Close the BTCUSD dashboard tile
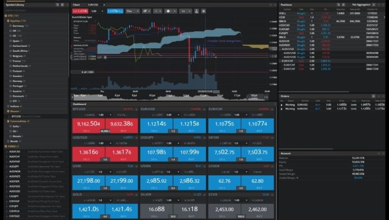The image size is (389, 220). (136, 109)
